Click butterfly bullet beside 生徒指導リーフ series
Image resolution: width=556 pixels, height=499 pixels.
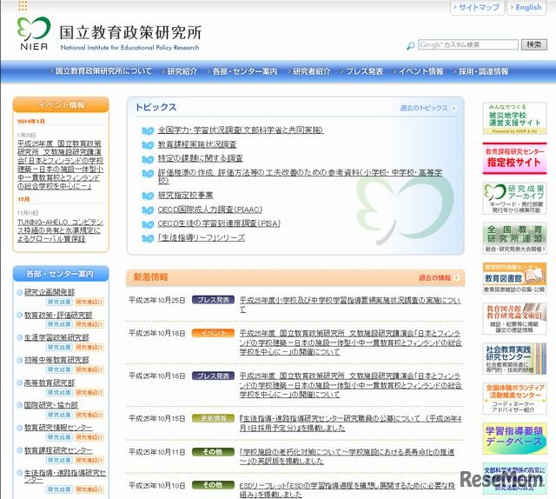(x=148, y=238)
